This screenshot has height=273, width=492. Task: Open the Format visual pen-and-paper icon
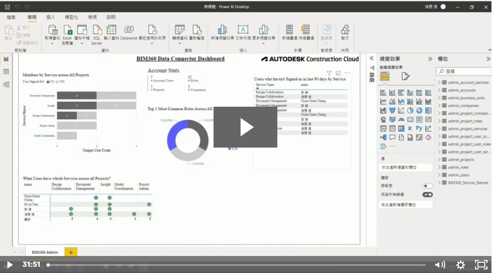point(405,76)
